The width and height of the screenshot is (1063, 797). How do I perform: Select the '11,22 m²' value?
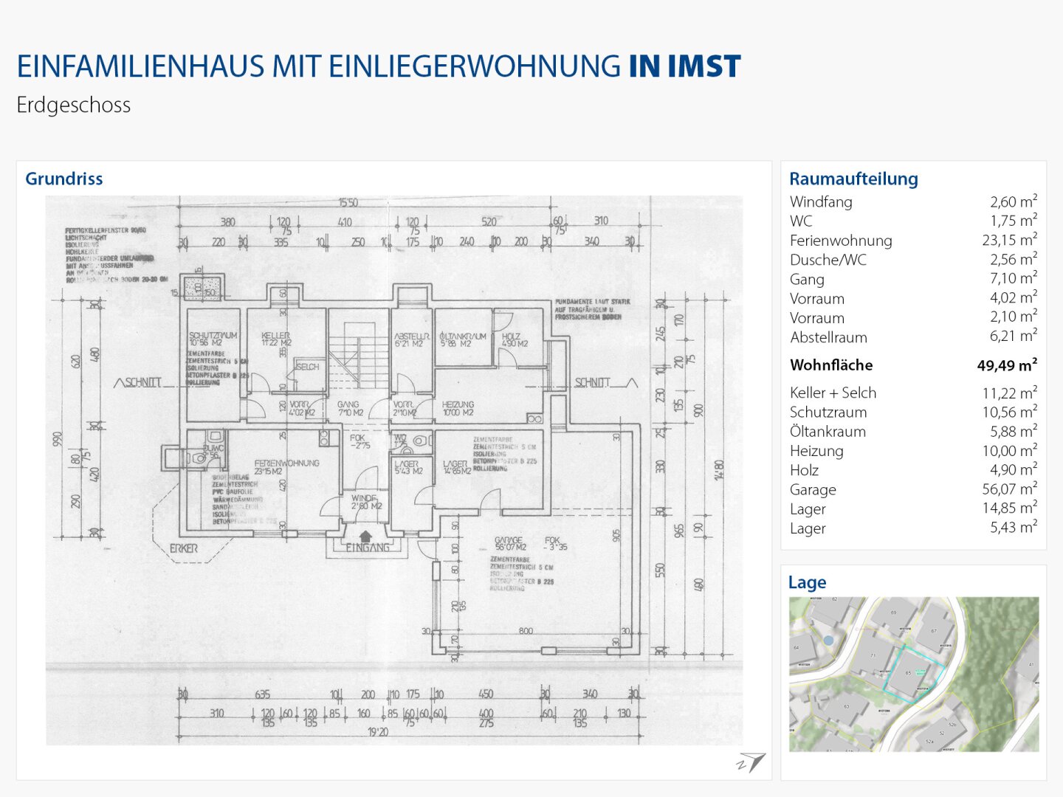(1010, 393)
